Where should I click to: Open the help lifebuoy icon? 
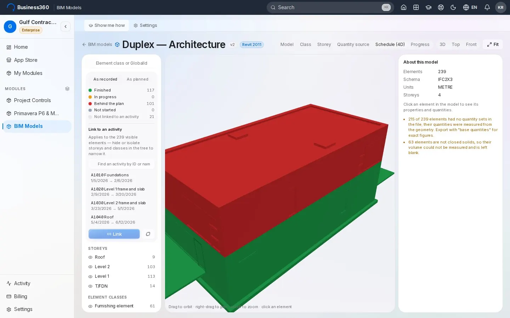pos(441,7)
